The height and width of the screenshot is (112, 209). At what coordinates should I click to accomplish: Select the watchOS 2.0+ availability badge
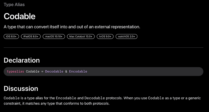click(127, 36)
